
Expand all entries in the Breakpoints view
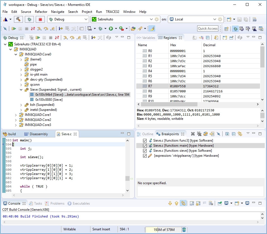pyautogui.click(x=227, y=134)
